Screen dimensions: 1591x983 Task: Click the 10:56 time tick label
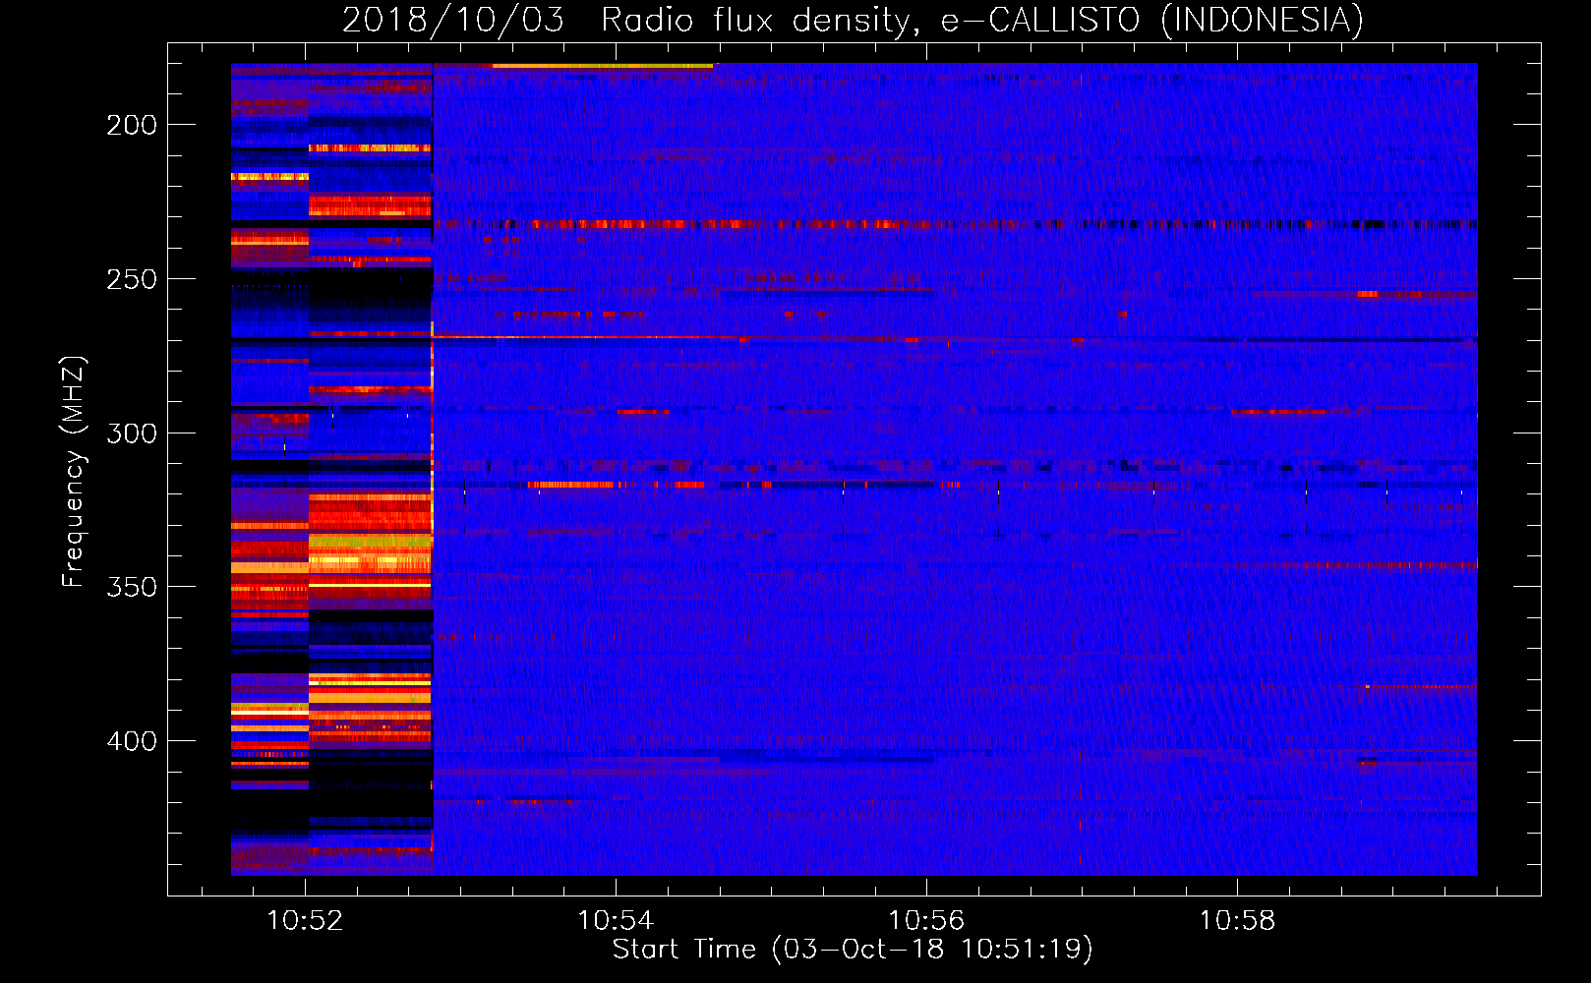(926, 921)
